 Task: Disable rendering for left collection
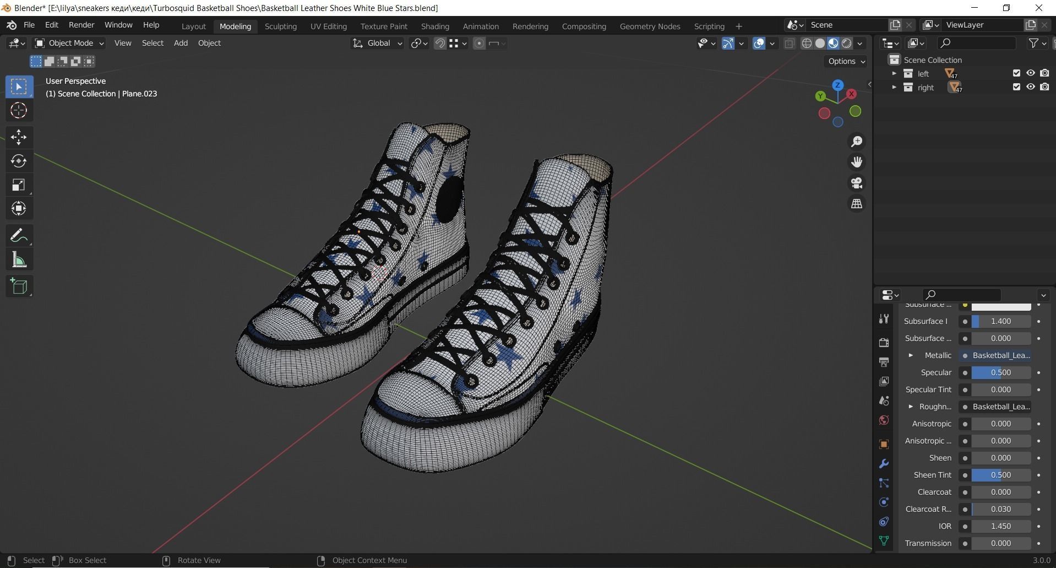(x=1044, y=73)
